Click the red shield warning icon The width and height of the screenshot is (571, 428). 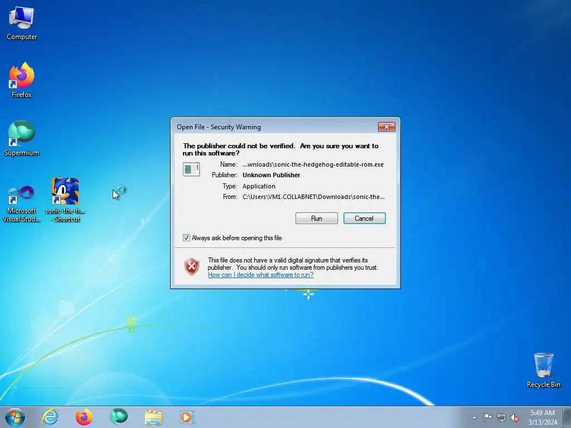click(192, 267)
